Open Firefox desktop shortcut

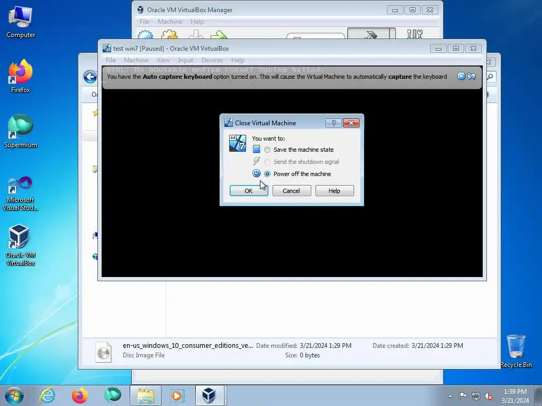pos(21,76)
